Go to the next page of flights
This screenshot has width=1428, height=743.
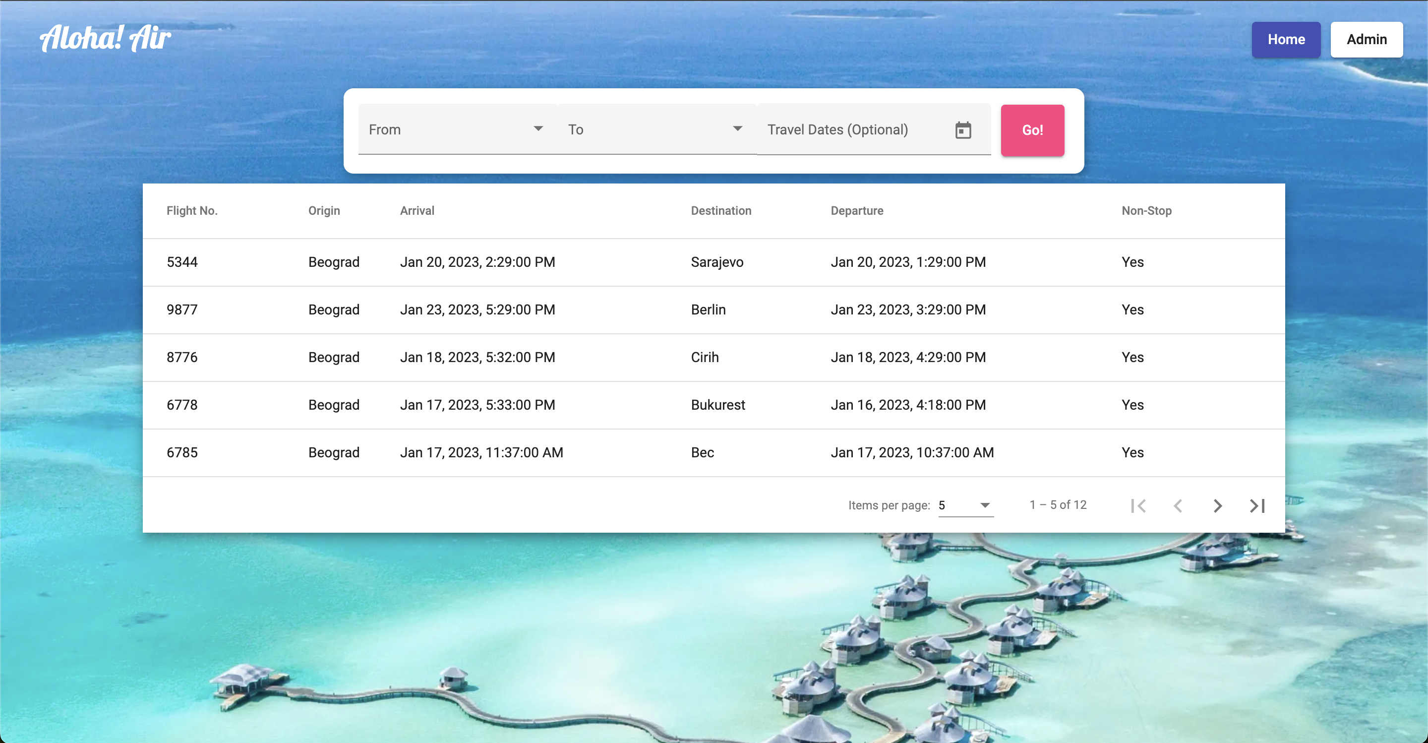1217,506
